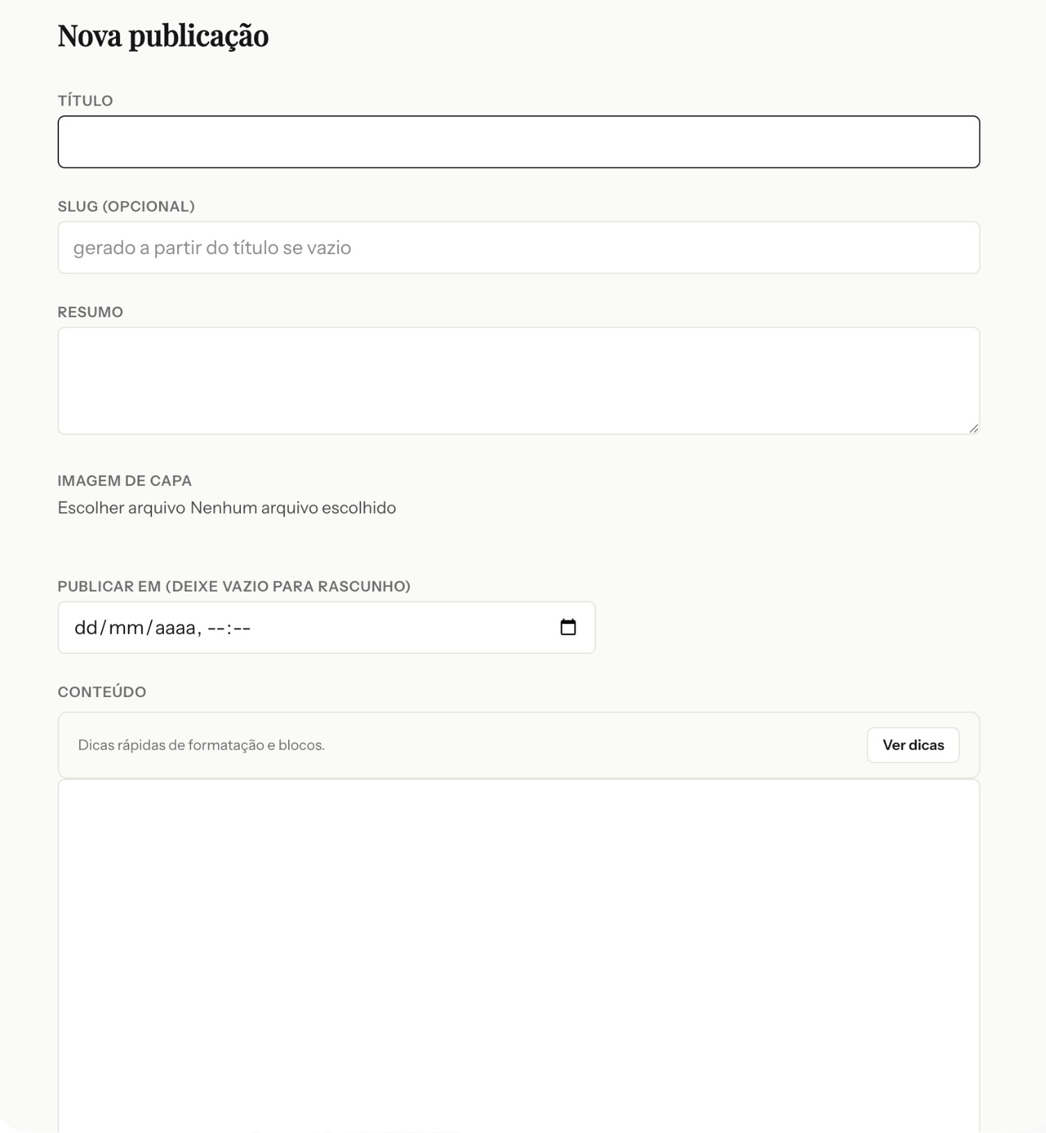
Task: Click the Título text input
Action: pyautogui.click(x=518, y=142)
